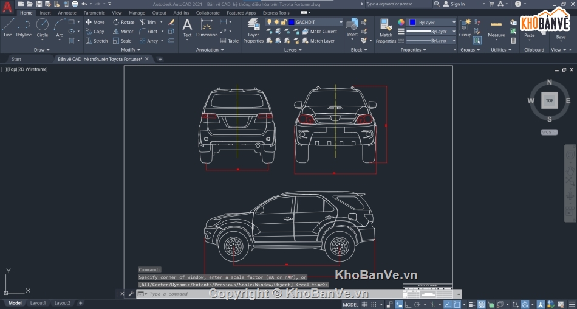The image size is (577, 309).
Task: Toggle transparency display in status bar
Action: click(481, 305)
